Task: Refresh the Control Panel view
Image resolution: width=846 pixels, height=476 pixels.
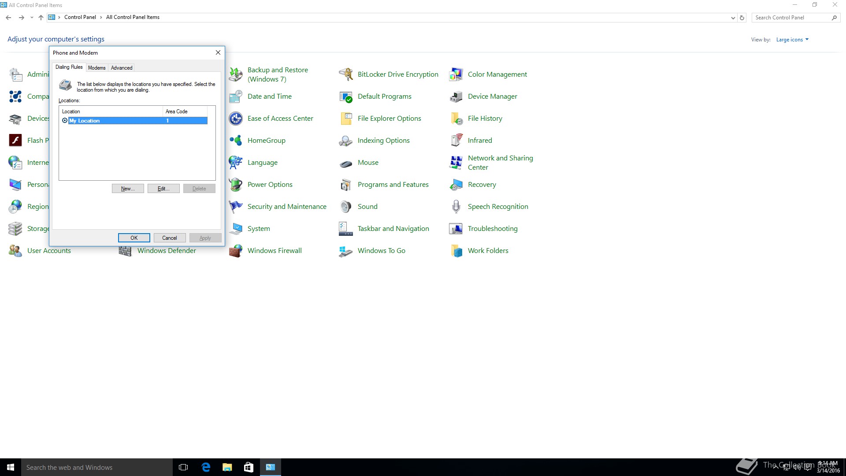Action: click(x=742, y=18)
